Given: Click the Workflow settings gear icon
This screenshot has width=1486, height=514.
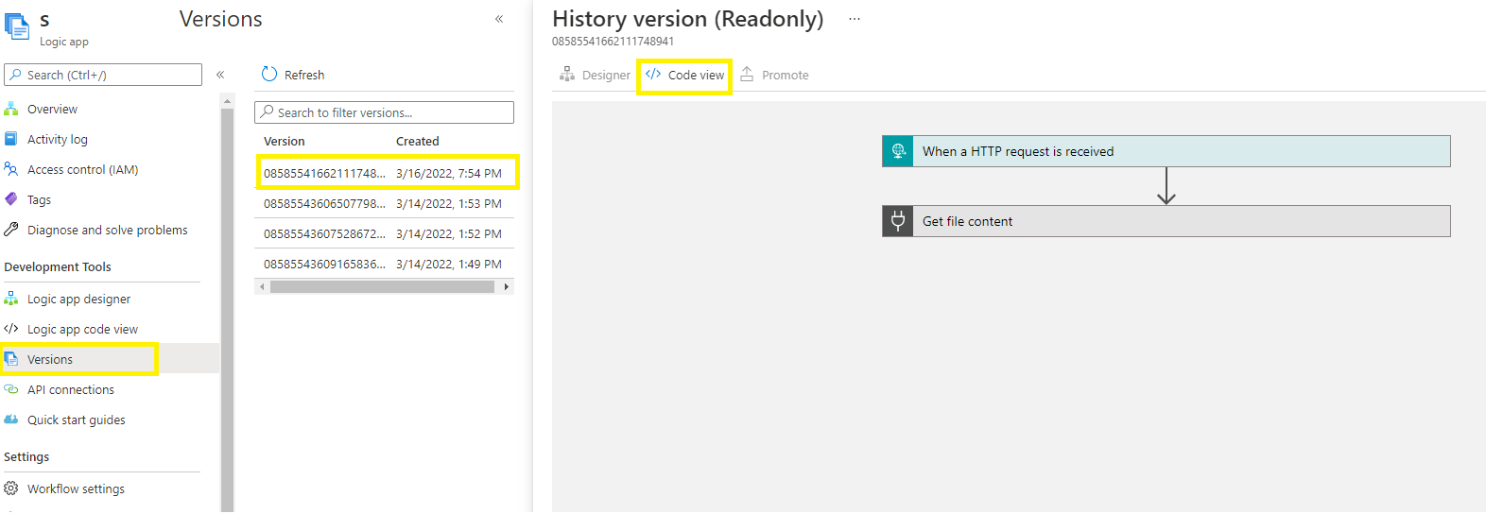Looking at the screenshot, I should [x=11, y=488].
